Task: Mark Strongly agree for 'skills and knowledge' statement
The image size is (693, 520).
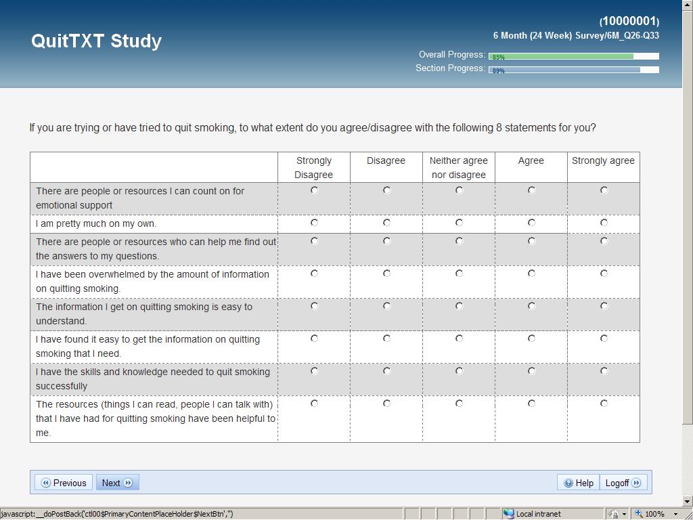Action: tap(604, 371)
